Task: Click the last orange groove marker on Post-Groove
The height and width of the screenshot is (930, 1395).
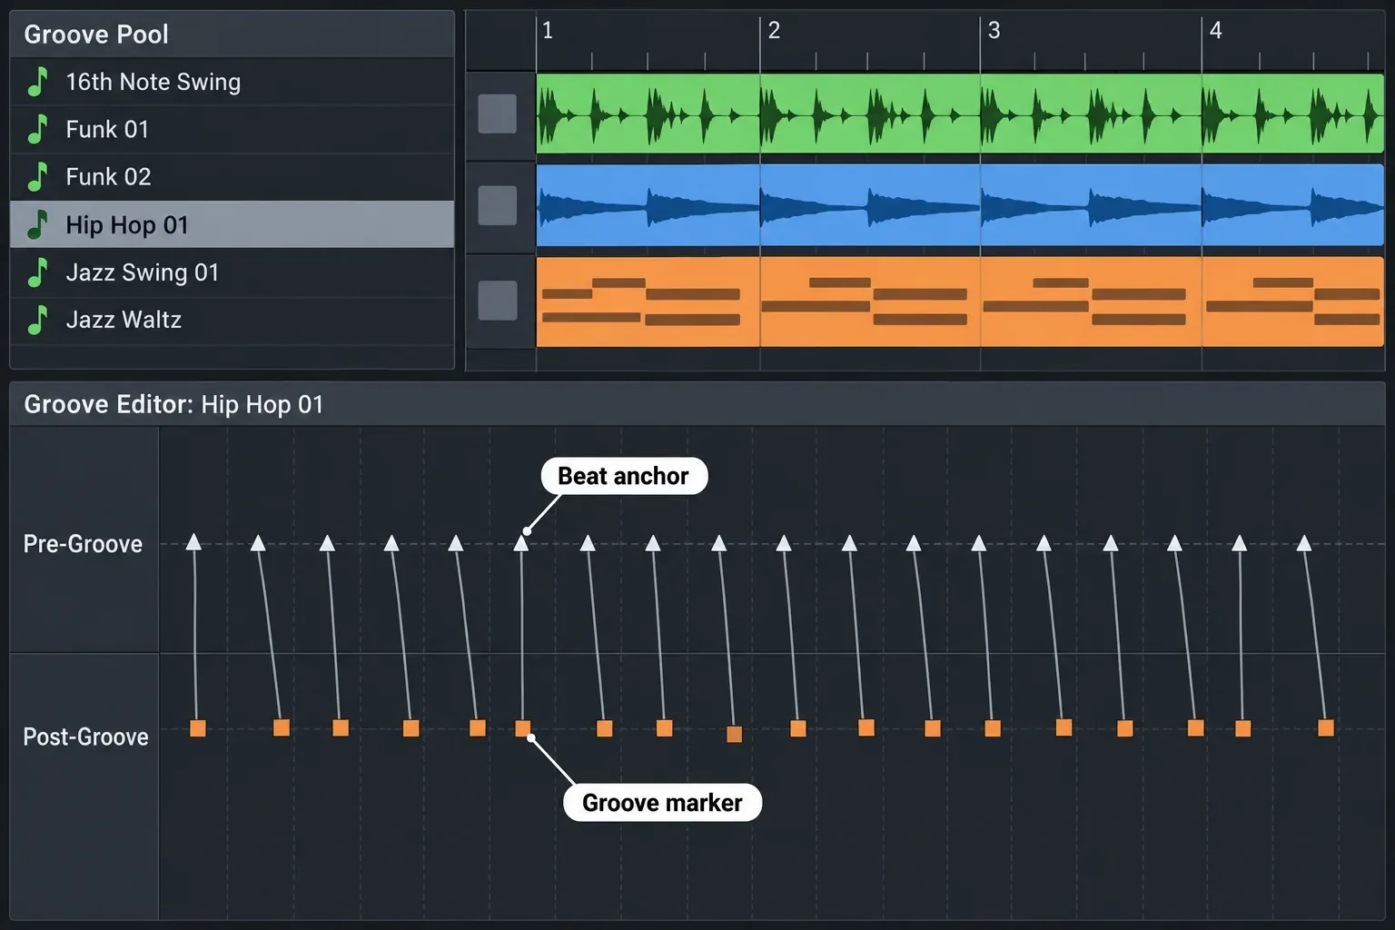Action: (1326, 727)
